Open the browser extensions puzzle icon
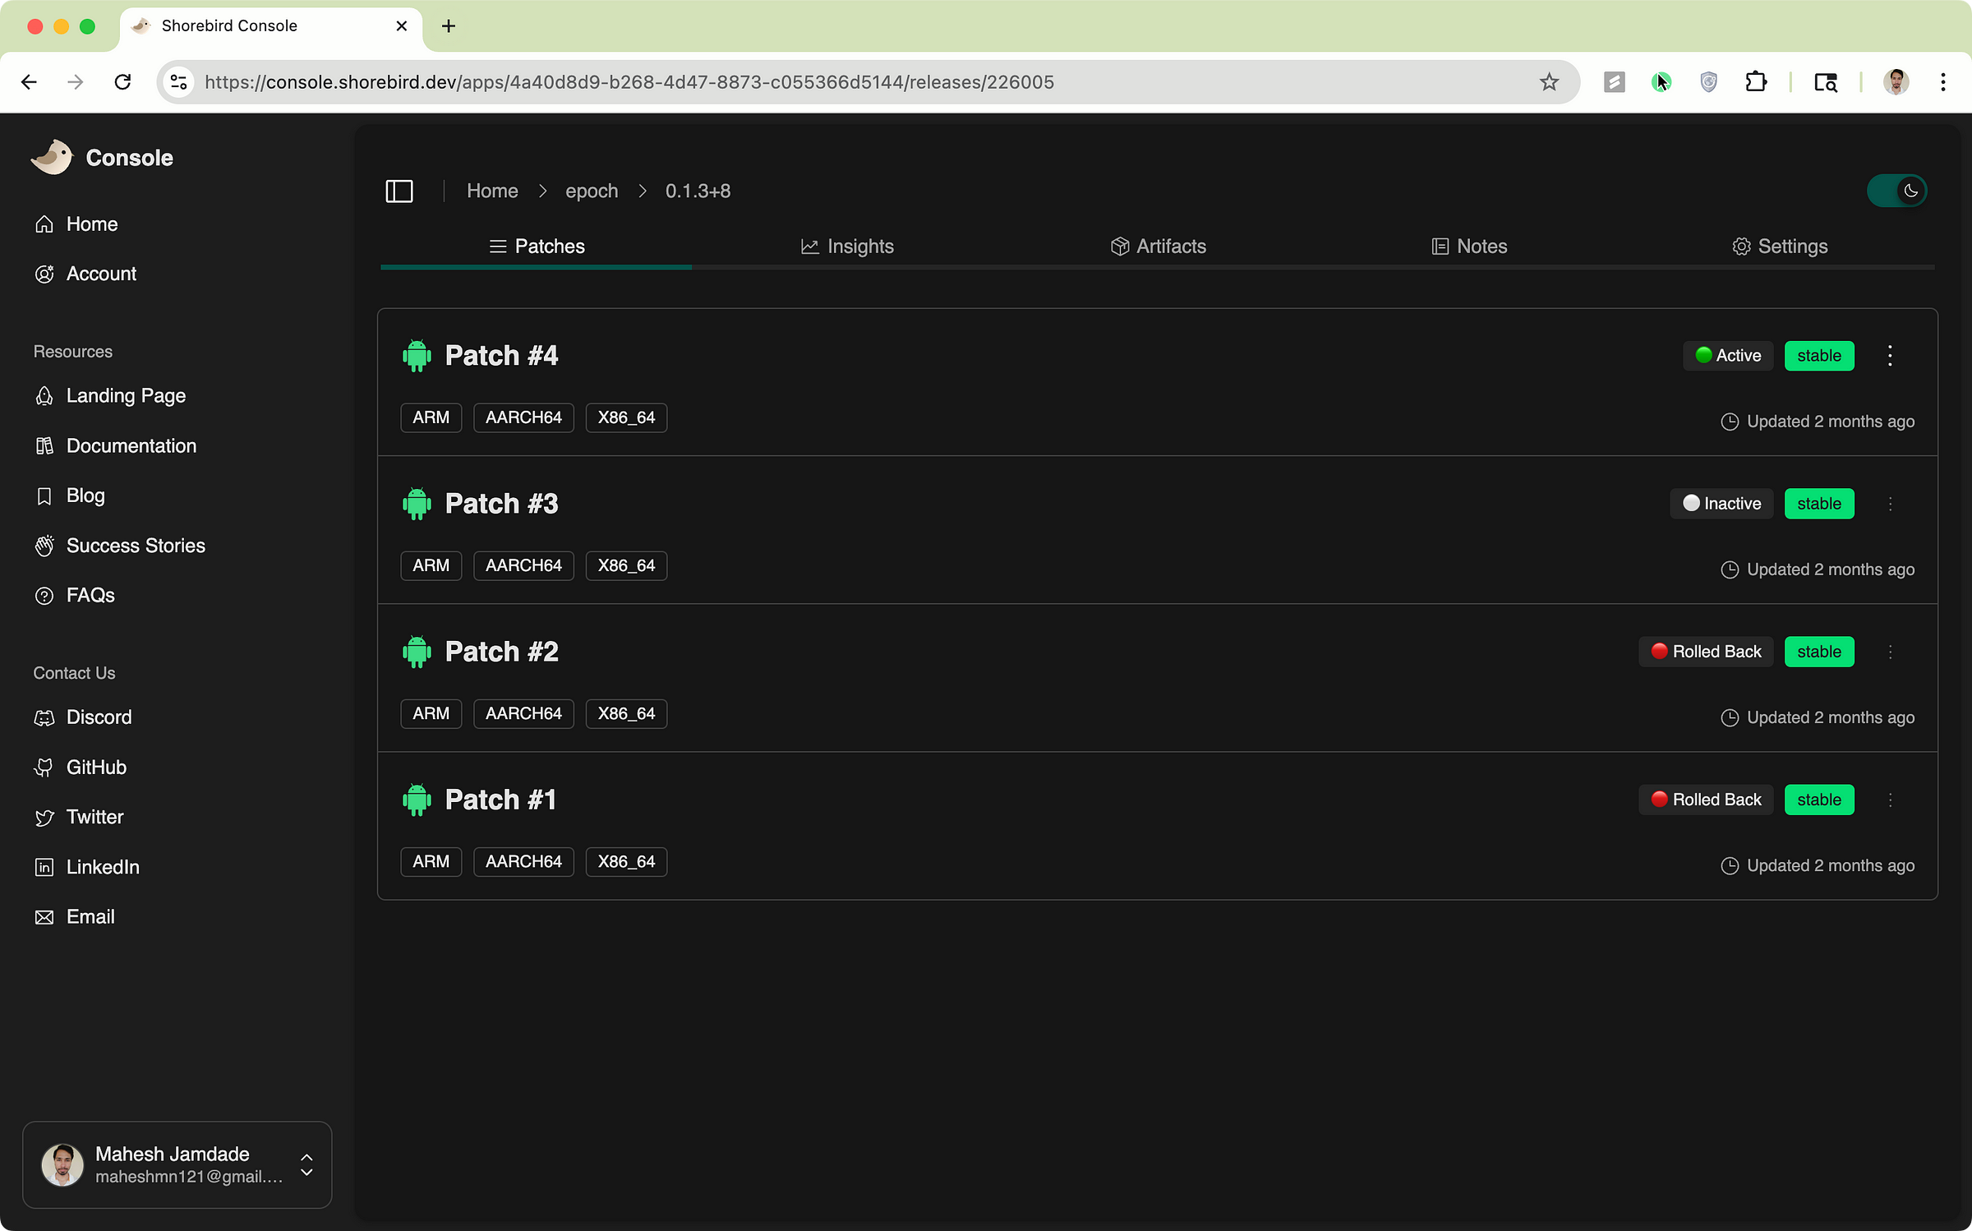The width and height of the screenshot is (1972, 1231). 1756,82
